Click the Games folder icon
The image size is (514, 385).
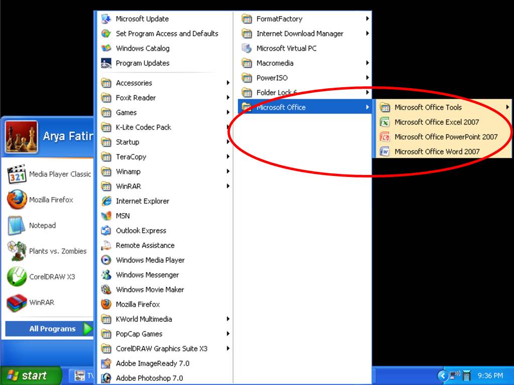[x=106, y=112]
